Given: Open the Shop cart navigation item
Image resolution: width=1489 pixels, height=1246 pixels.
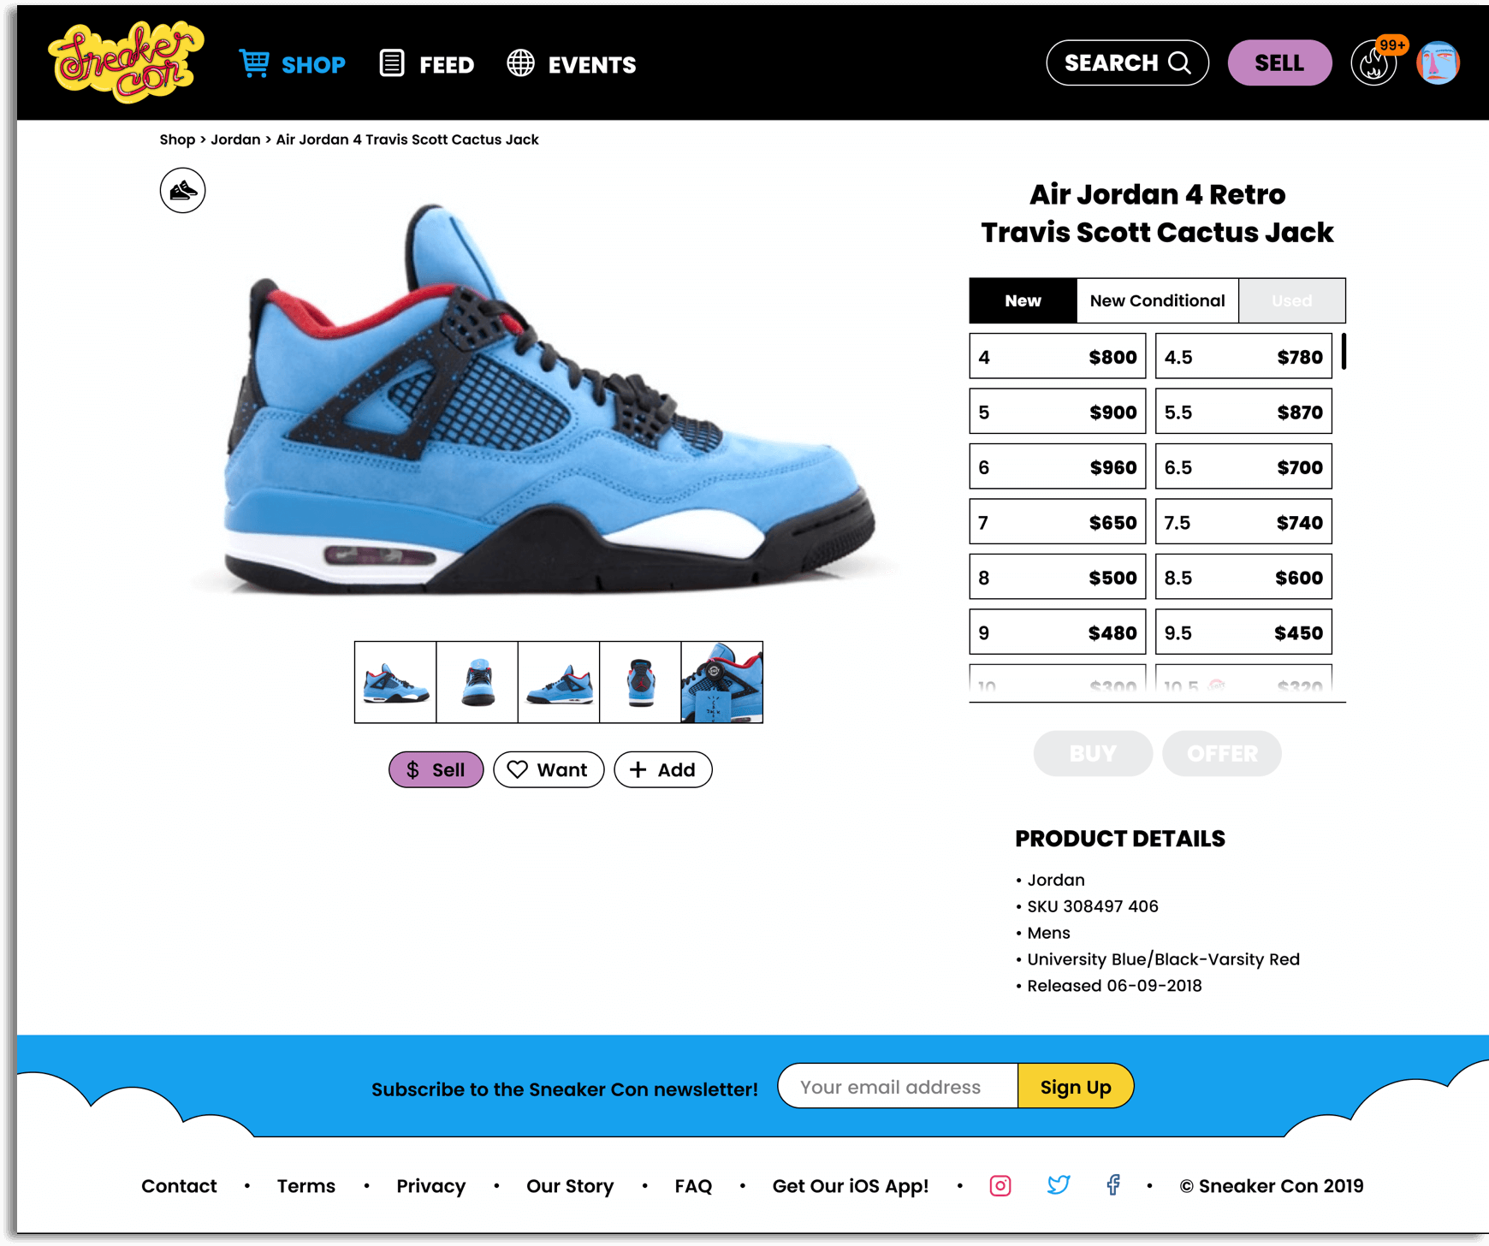Looking at the screenshot, I should [x=293, y=64].
